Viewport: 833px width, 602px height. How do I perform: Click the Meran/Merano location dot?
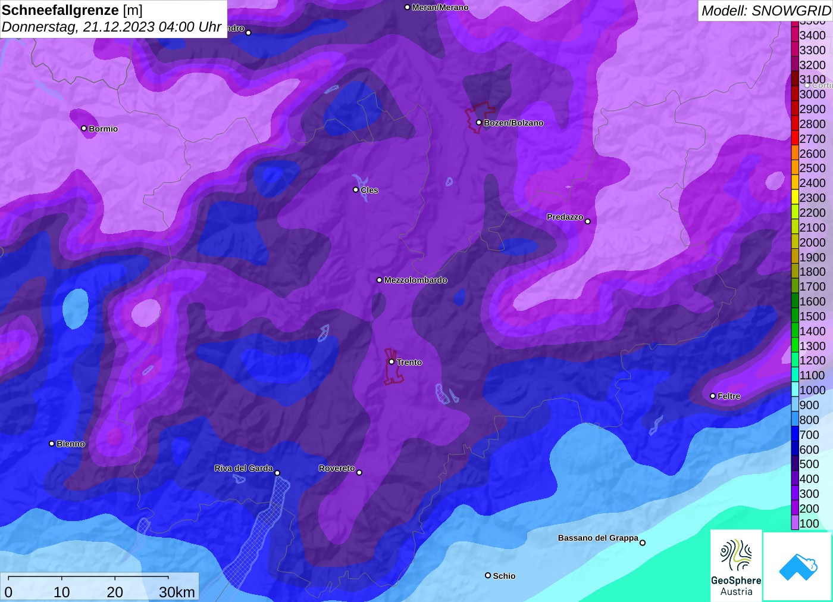(x=407, y=7)
